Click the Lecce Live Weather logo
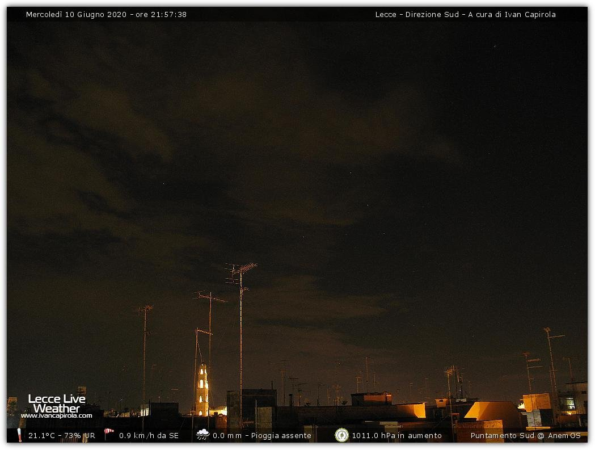 point(57,403)
